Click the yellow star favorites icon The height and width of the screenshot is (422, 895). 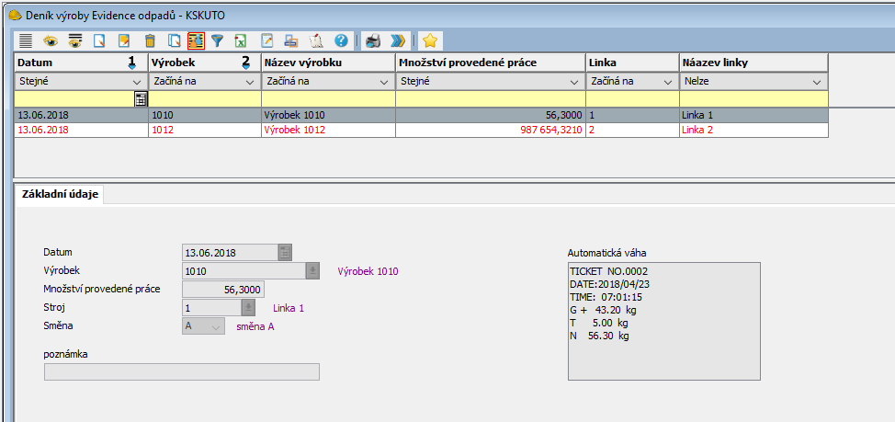pyautogui.click(x=429, y=40)
